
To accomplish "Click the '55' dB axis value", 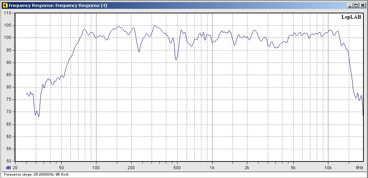I will click(9, 149).
